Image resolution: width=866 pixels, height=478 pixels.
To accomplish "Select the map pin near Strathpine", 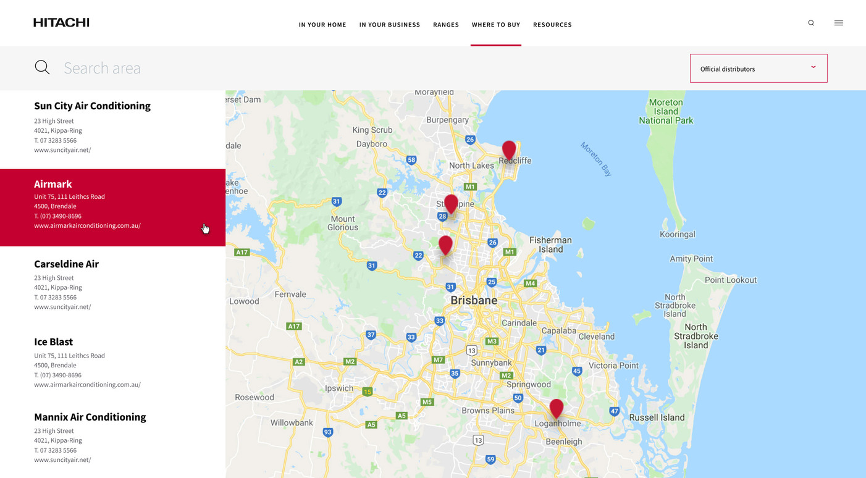I will (451, 204).
